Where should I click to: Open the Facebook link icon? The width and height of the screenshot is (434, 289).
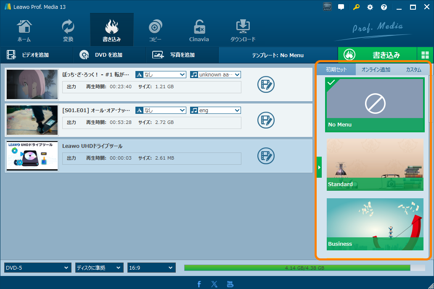199,284
